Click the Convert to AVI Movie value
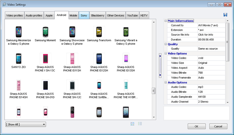234x135 pixels. click(x=211, y=25)
